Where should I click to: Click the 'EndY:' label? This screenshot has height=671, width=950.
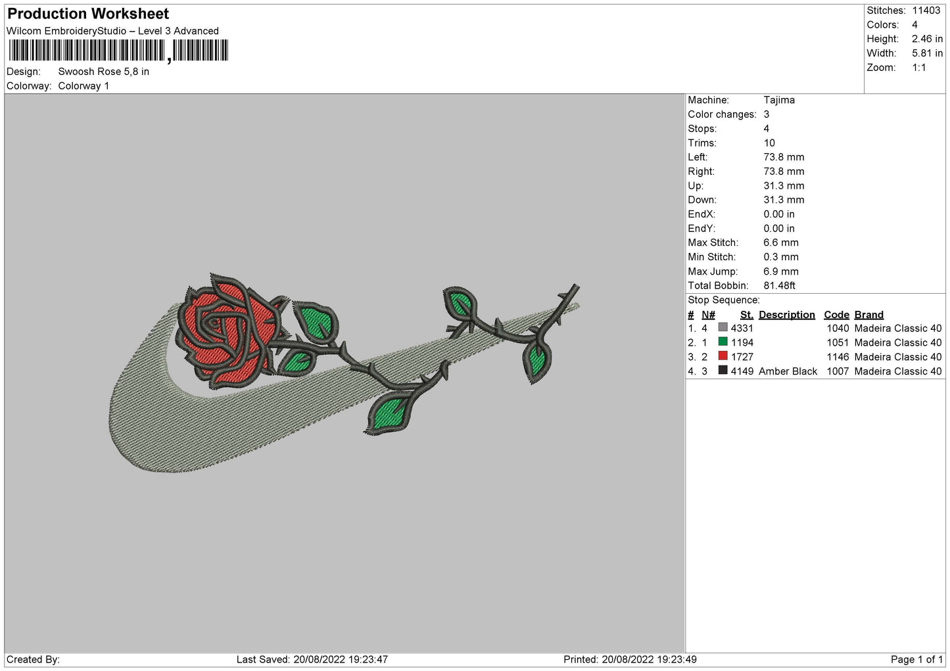pyautogui.click(x=701, y=229)
